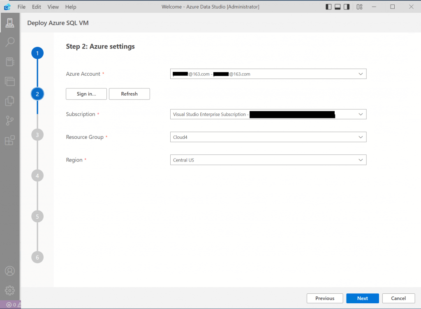Open the Customize Layout icon
Screen dimensions: 421x309
click(x=359, y=7)
